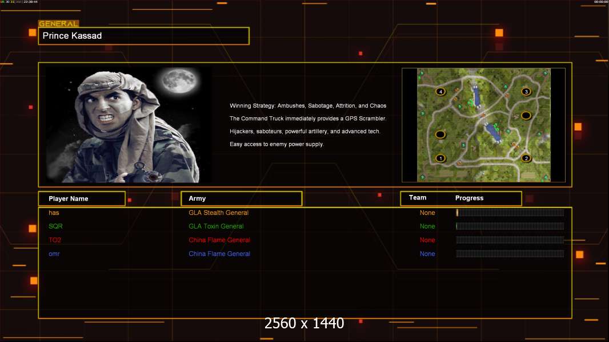This screenshot has height=342, width=609.
Task: Click red 'China Flame General' for TO2
Action: (219, 240)
